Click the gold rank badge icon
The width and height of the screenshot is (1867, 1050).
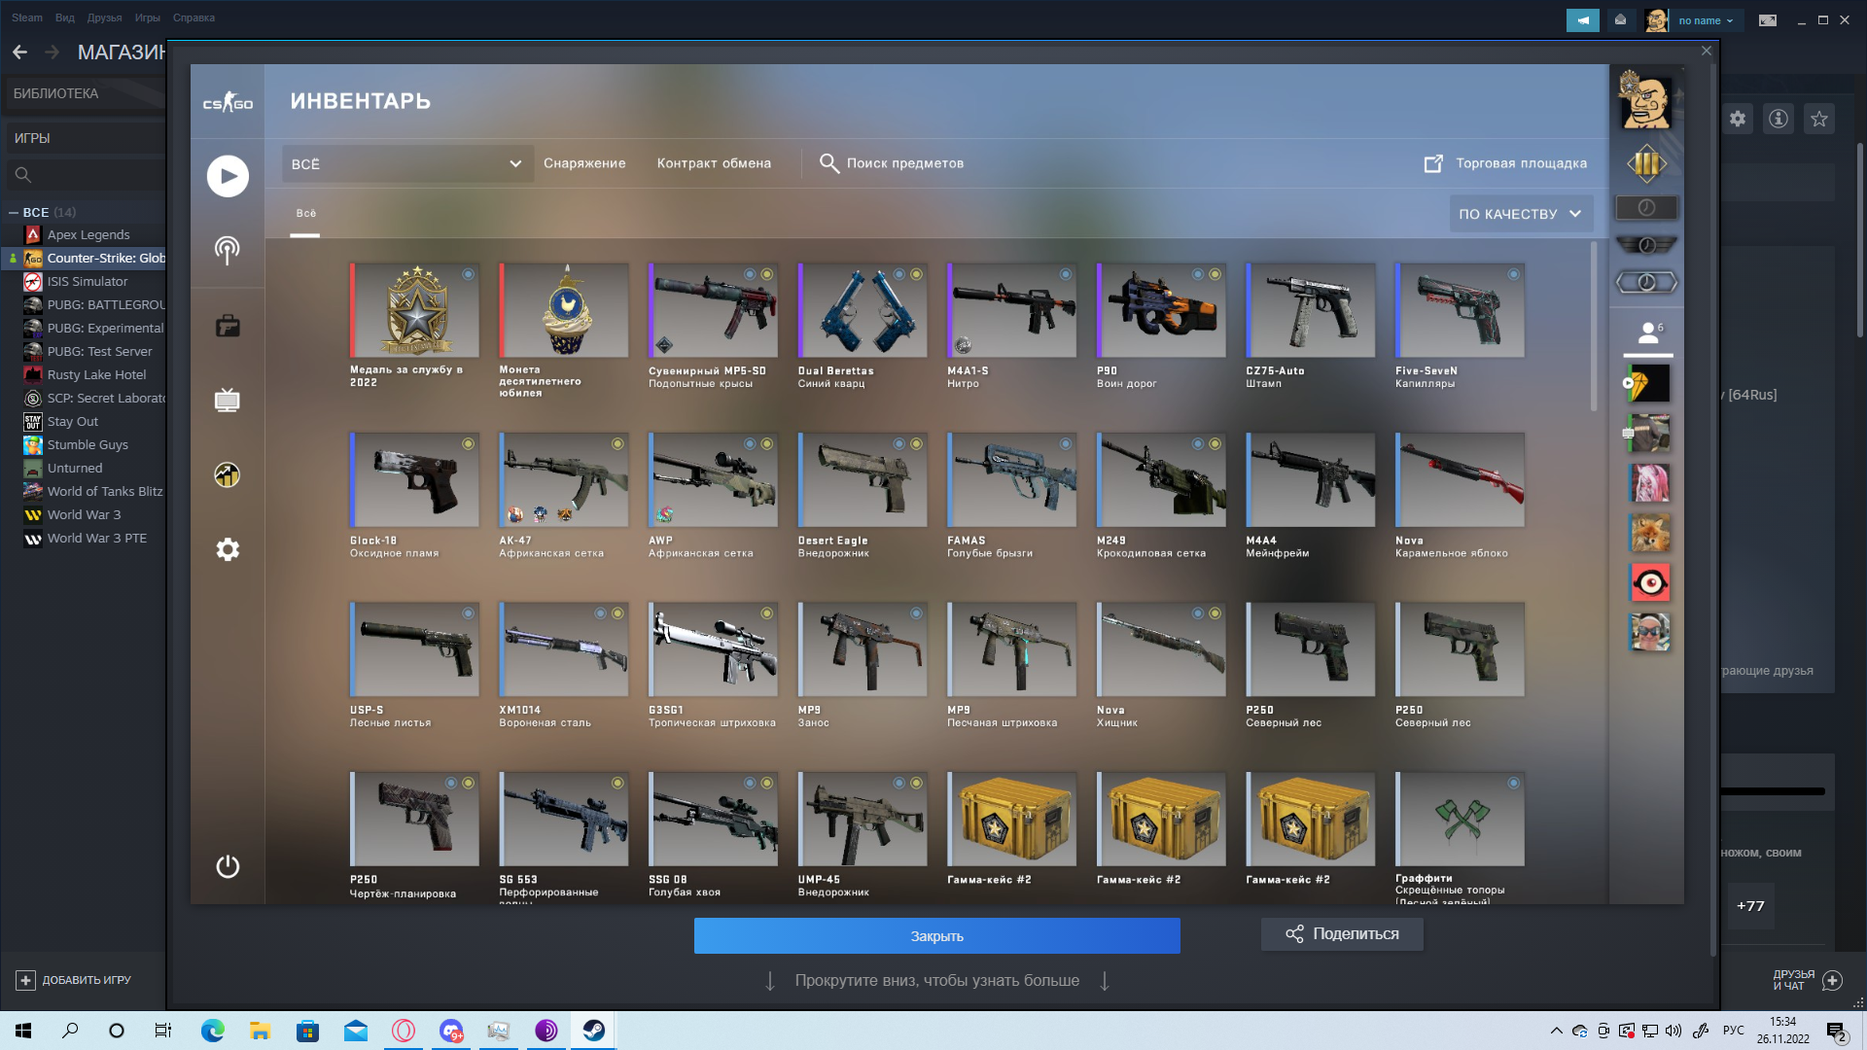1646,163
